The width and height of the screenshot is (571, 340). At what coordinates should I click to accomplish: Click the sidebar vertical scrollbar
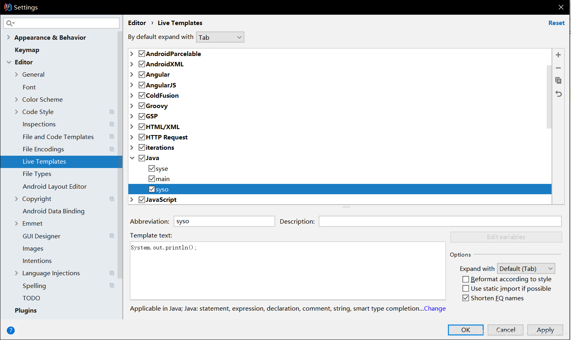coord(120,155)
